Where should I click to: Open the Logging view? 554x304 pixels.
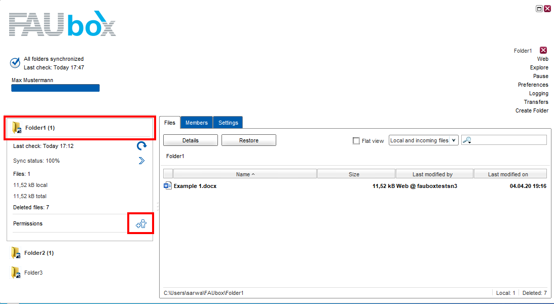pos(539,93)
